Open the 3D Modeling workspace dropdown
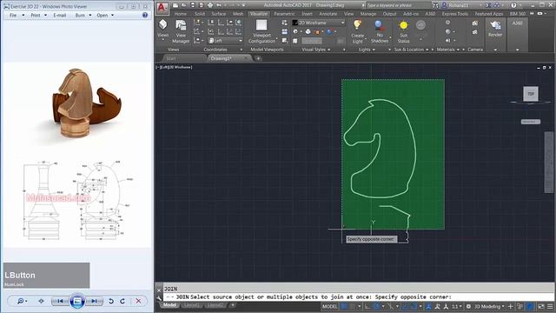 coord(489,306)
